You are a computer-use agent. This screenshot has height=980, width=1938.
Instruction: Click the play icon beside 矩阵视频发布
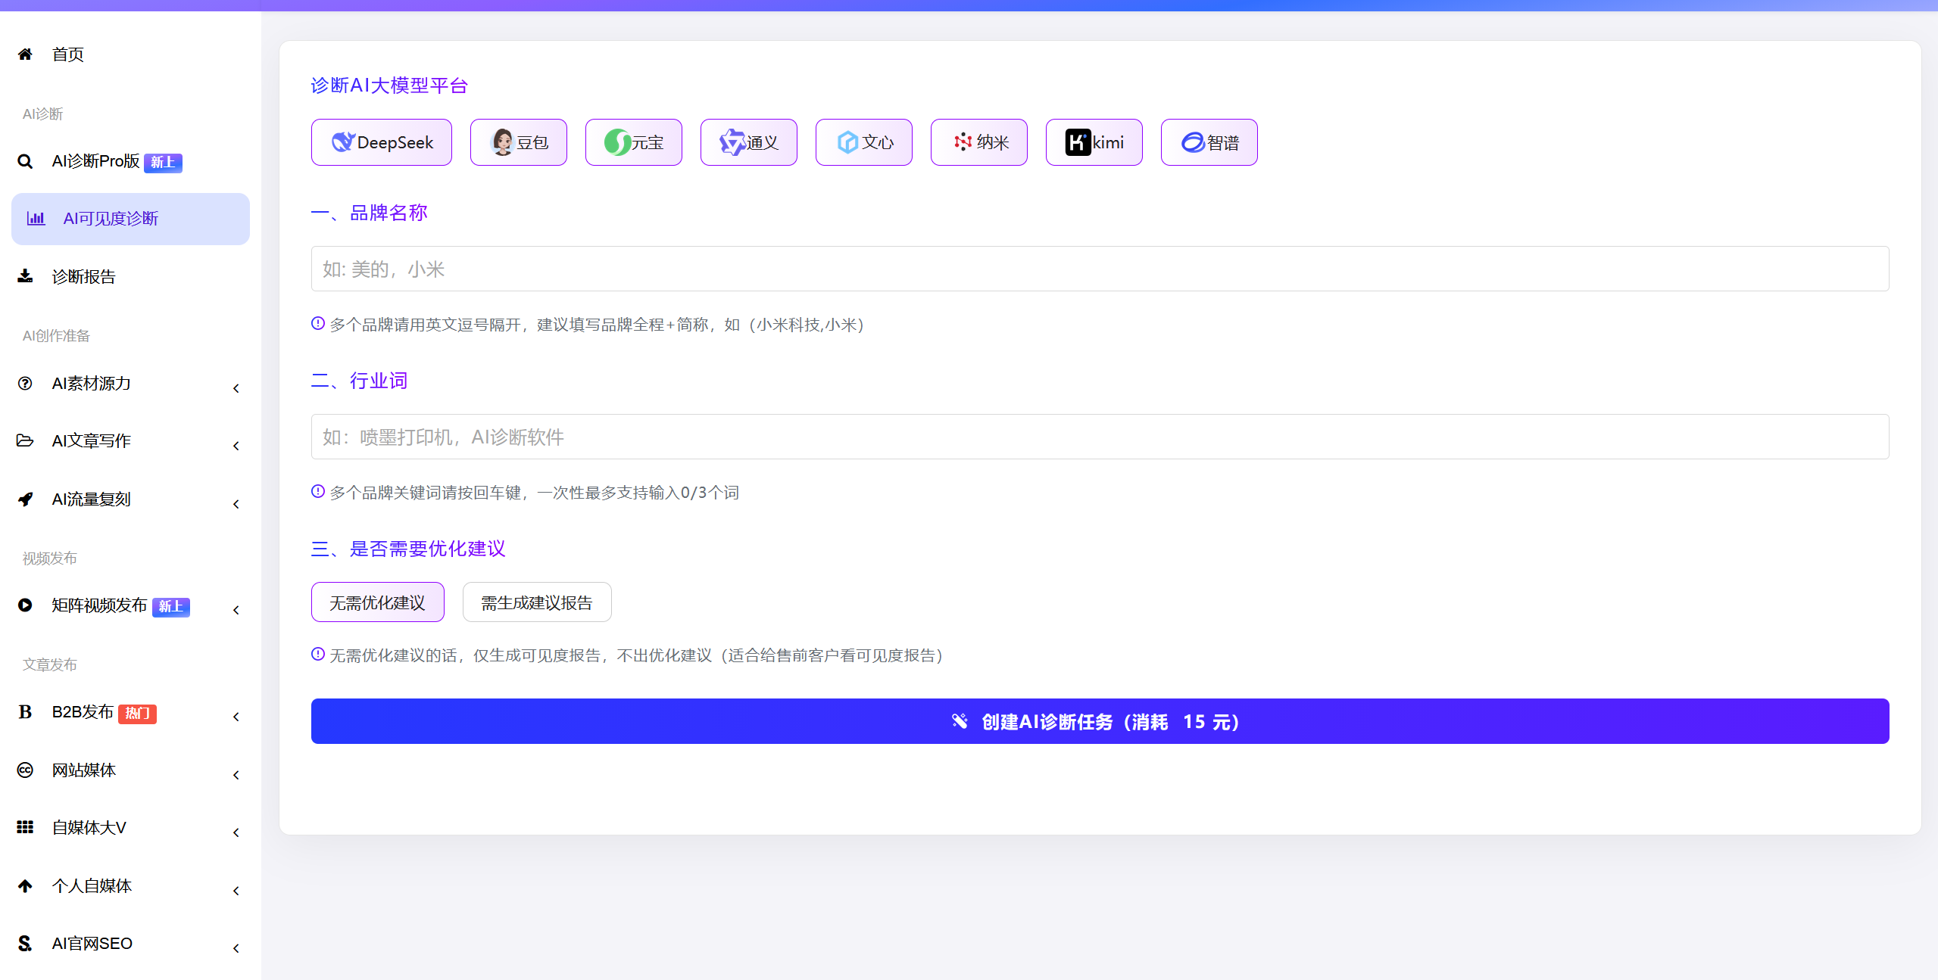[25, 605]
